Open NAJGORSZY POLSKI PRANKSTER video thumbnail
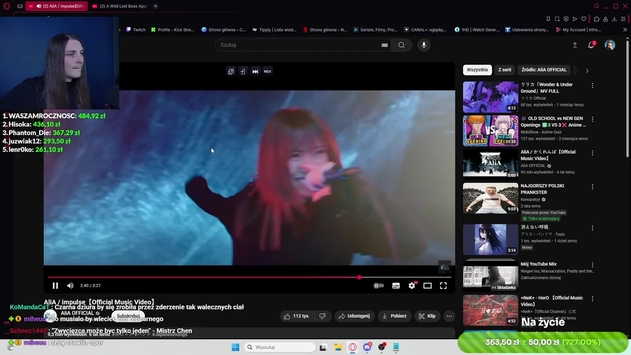The height and width of the screenshot is (355, 631). point(491,198)
